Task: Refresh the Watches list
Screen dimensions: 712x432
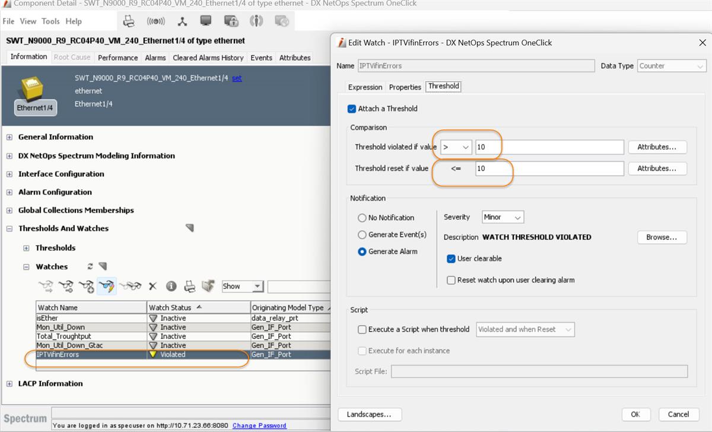Action: click(90, 266)
